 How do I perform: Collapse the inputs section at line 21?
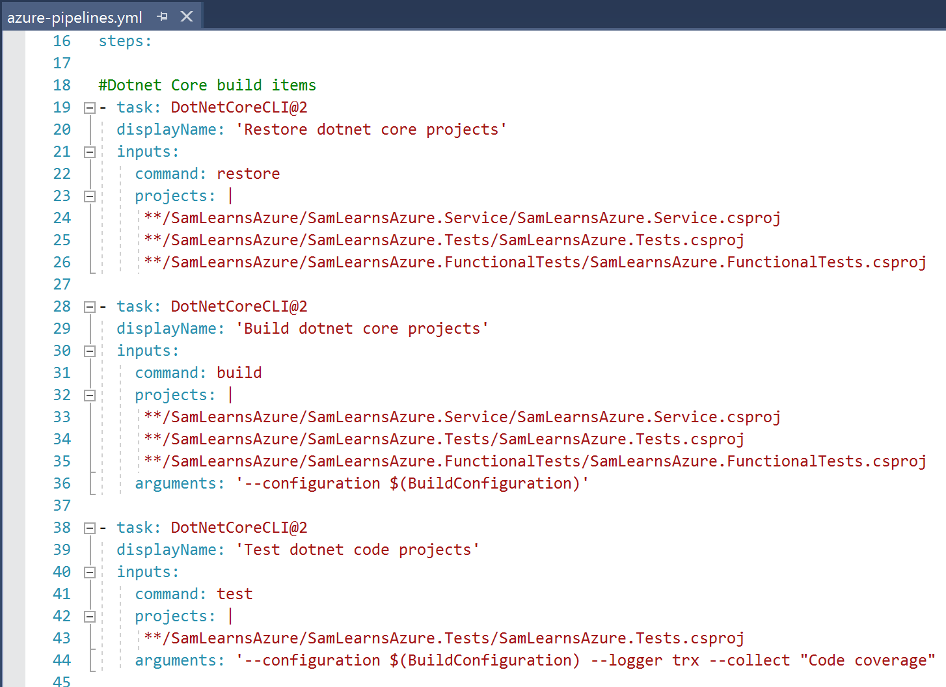point(90,152)
